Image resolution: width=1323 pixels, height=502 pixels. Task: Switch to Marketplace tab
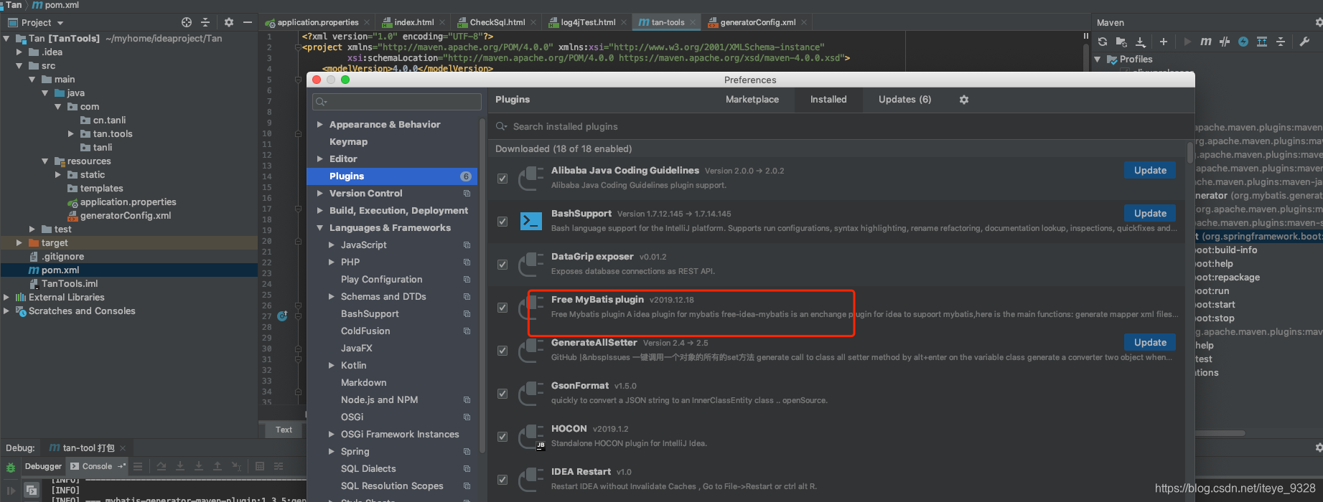pyautogui.click(x=752, y=100)
